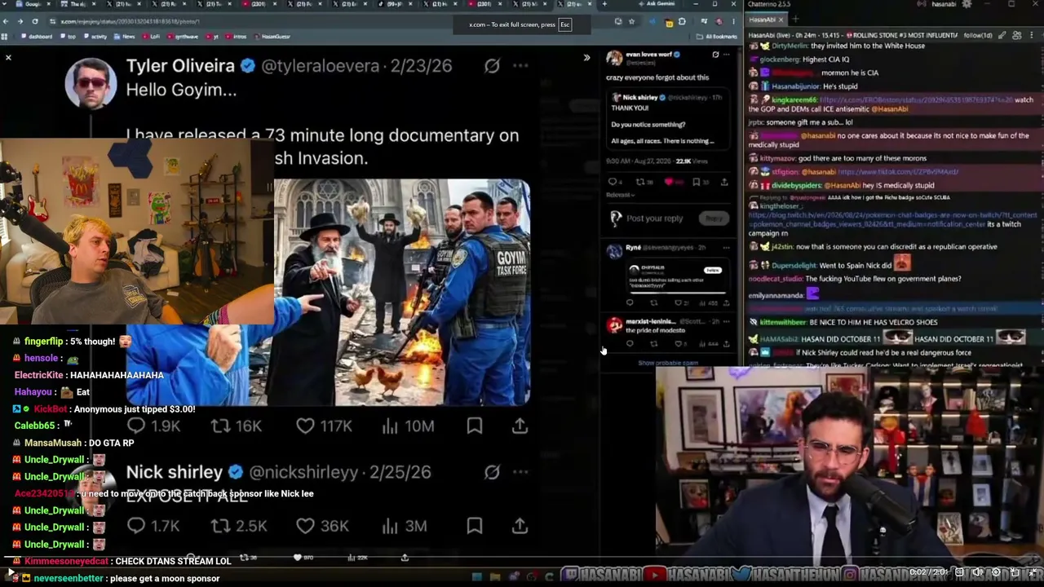The image size is (1044, 587).
Task: Open the more options on Tyler Oliveira's post
Action: (520, 66)
